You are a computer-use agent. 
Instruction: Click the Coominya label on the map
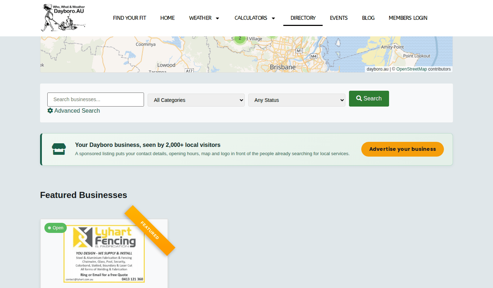point(146,44)
